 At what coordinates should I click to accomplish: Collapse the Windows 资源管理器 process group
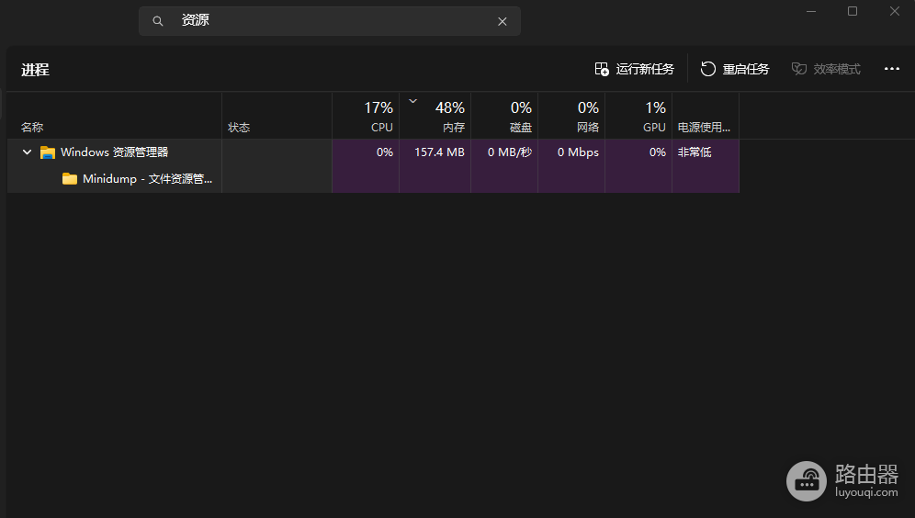pyautogui.click(x=27, y=152)
